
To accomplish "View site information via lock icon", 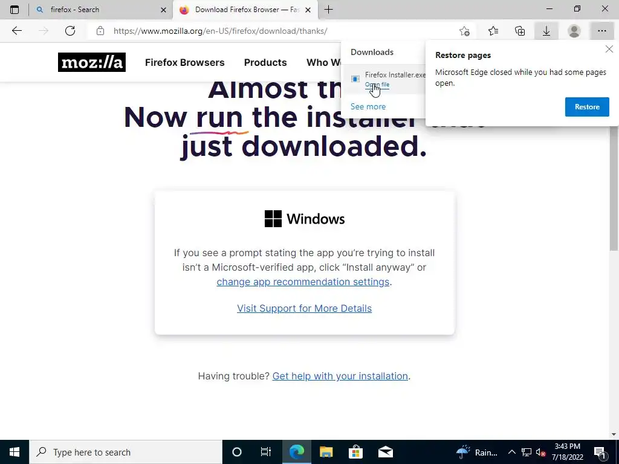I will [100, 31].
